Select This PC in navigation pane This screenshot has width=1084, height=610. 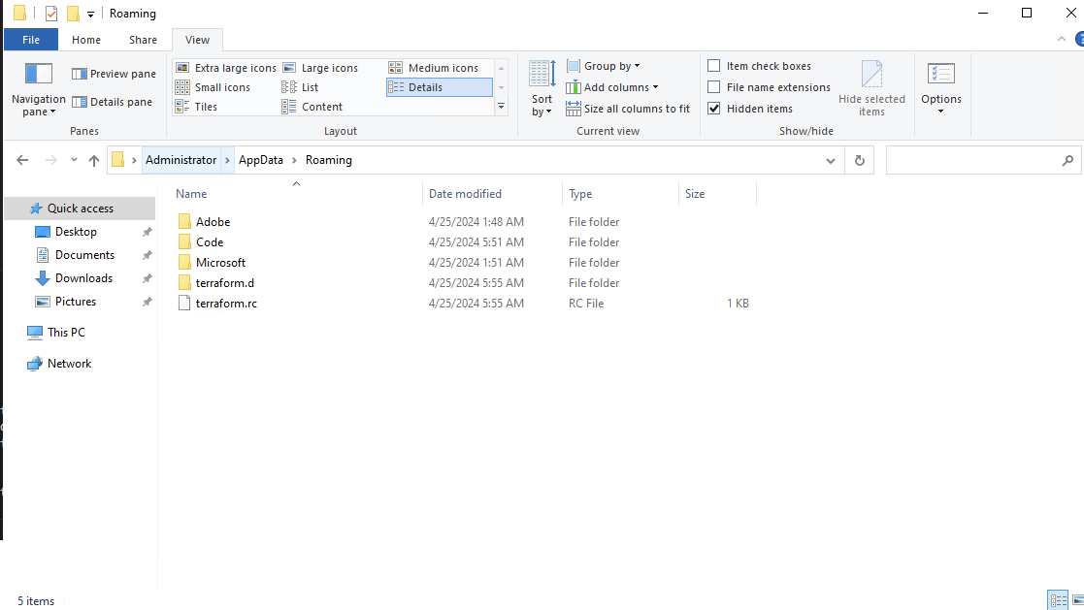66,333
